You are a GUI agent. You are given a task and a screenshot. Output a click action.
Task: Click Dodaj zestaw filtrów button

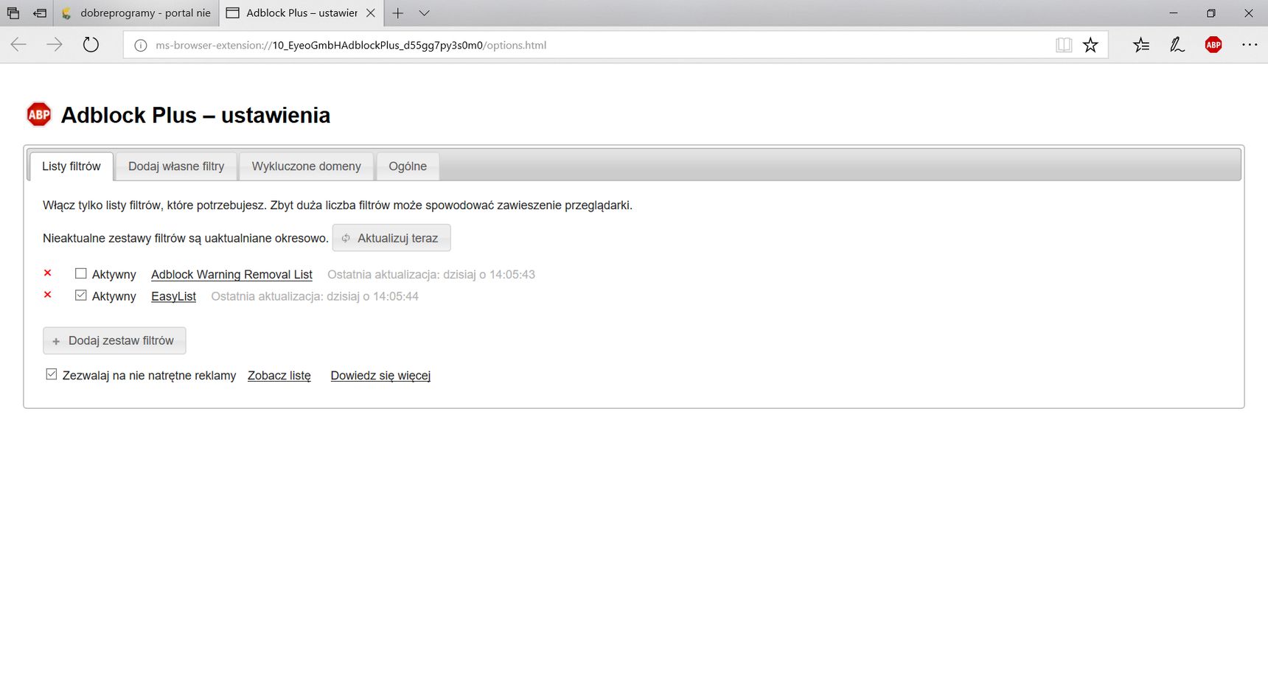[x=114, y=340]
